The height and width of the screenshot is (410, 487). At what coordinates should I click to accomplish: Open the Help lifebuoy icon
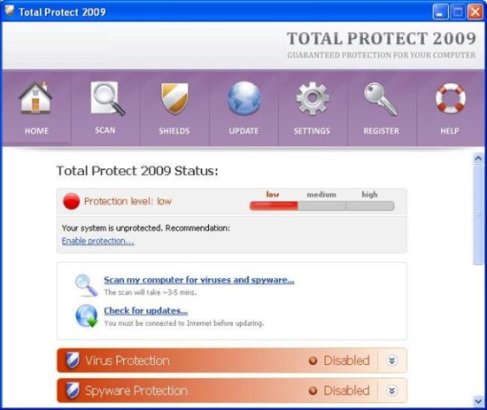coord(451,98)
